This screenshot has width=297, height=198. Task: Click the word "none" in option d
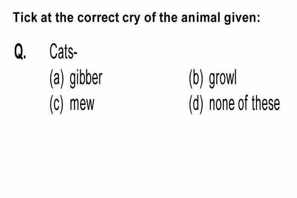click(222, 104)
